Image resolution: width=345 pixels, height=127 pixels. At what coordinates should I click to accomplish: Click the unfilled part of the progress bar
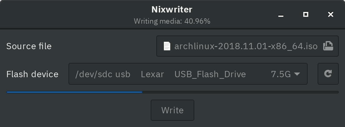click(x=240, y=92)
